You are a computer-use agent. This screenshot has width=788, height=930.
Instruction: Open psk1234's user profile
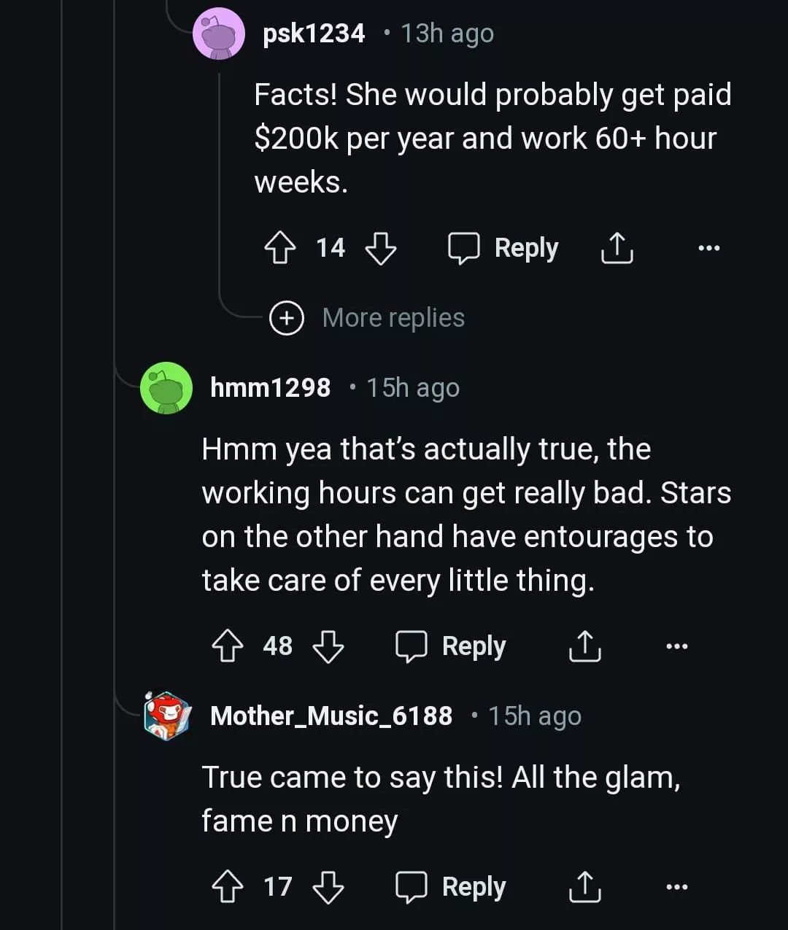[x=314, y=34]
